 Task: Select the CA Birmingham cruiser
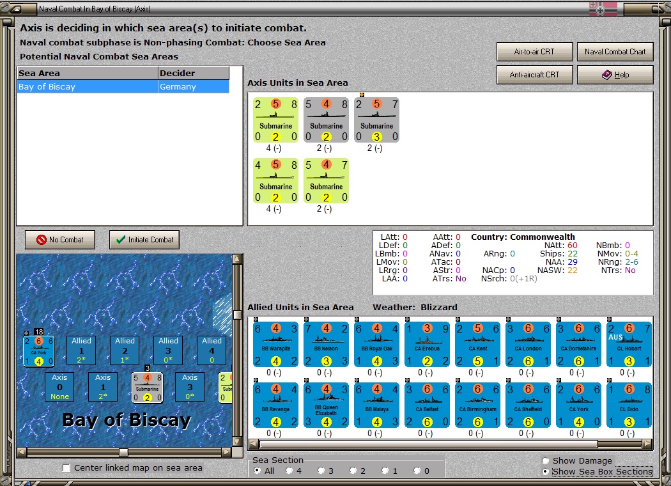pos(477,405)
